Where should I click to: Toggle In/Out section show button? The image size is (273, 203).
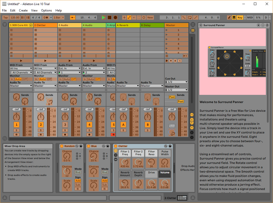click(x=192, y=115)
